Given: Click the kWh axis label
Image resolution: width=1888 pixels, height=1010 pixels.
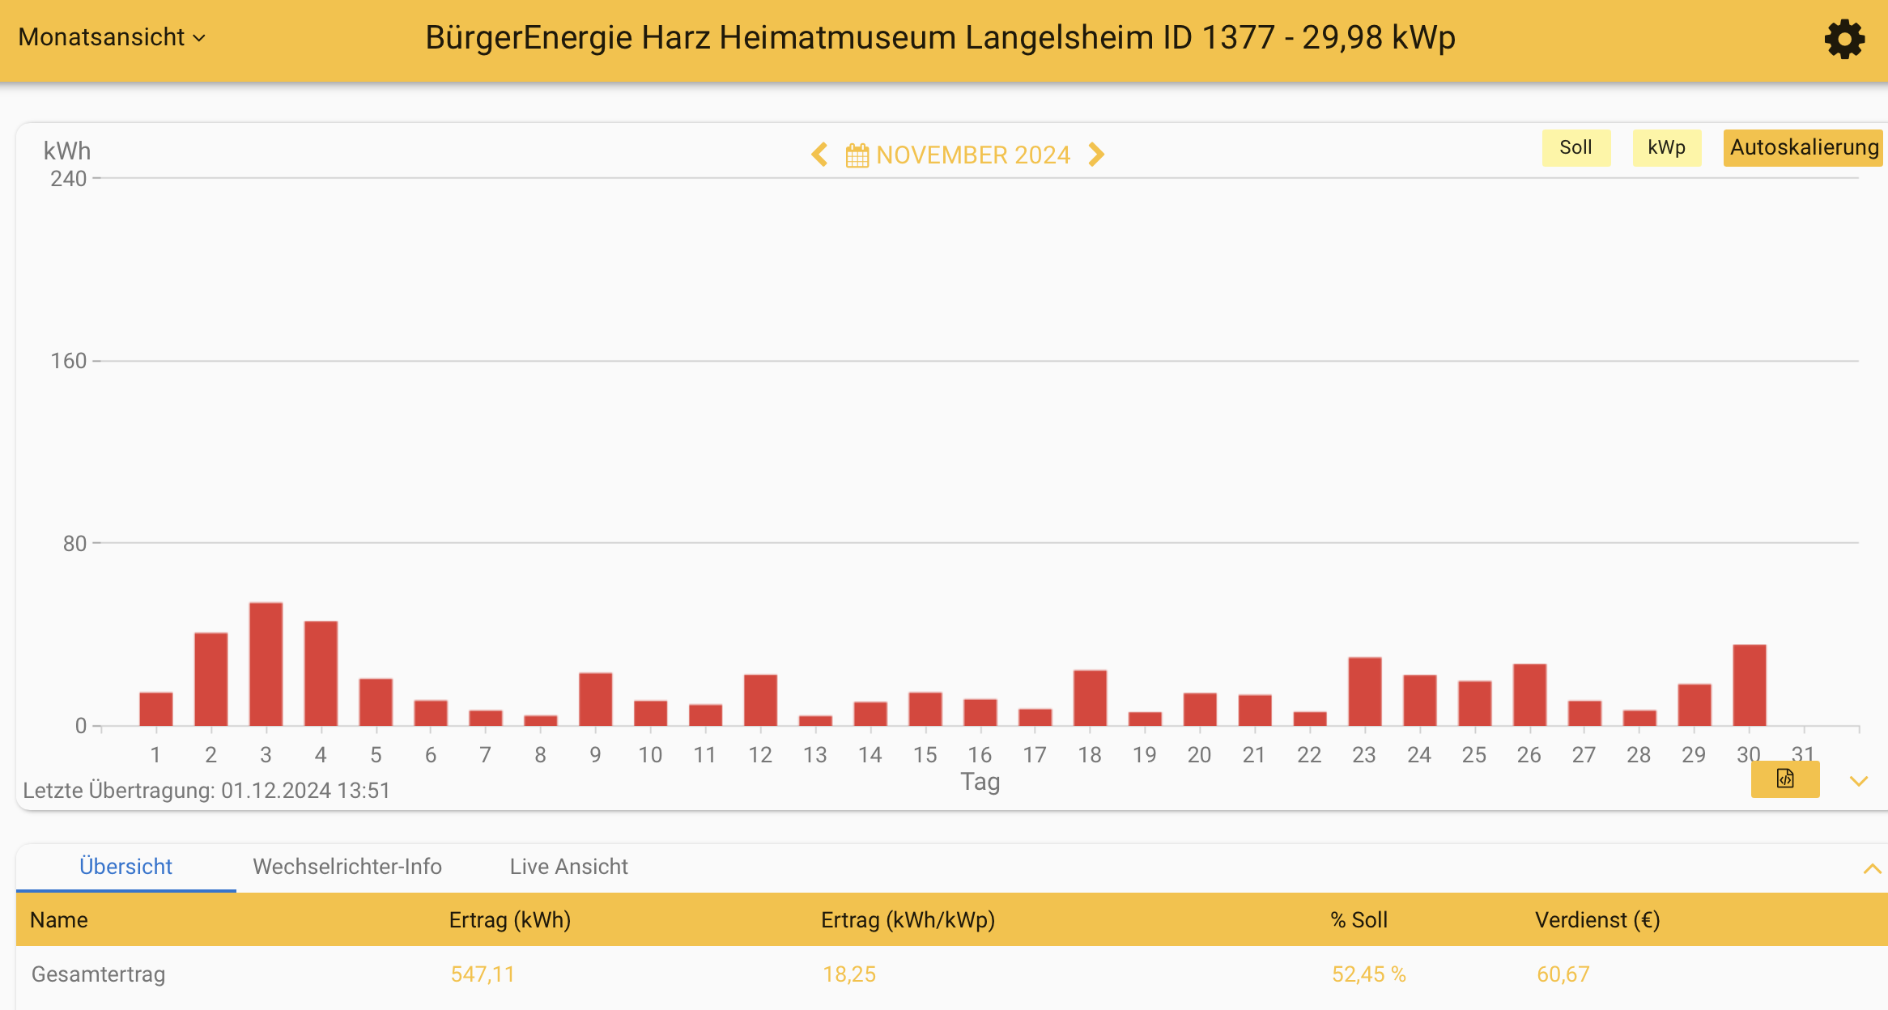Looking at the screenshot, I should [x=67, y=150].
